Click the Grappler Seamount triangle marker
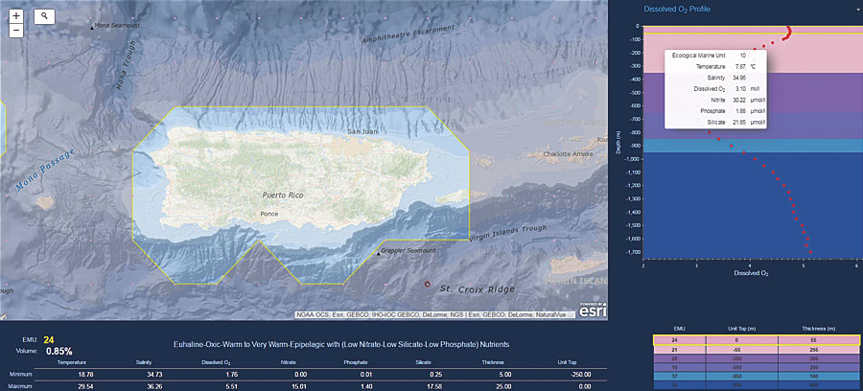Image resolution: width=863 pixels, height=391 pixels. pos(378,253)
